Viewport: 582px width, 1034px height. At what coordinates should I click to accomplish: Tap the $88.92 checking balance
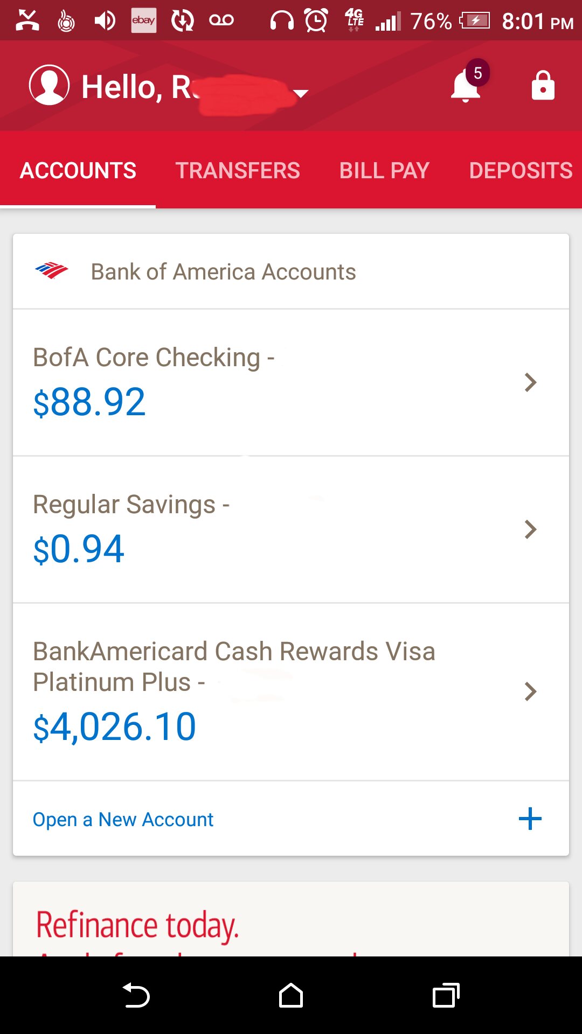89,402
